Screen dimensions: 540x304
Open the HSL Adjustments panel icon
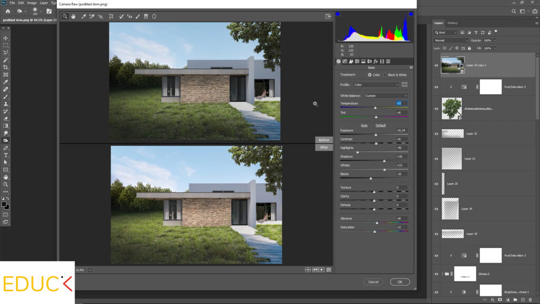[x=357, y=61]
